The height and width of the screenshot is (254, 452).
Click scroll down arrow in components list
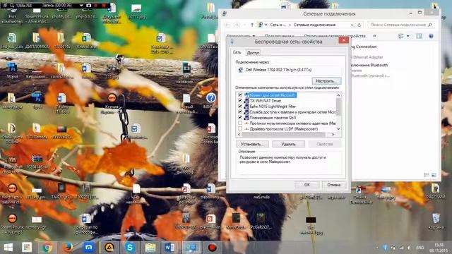(339, 129)
